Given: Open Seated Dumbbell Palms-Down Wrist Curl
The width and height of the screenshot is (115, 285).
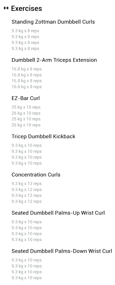Looking at the screenshot, I should (62, 251).
